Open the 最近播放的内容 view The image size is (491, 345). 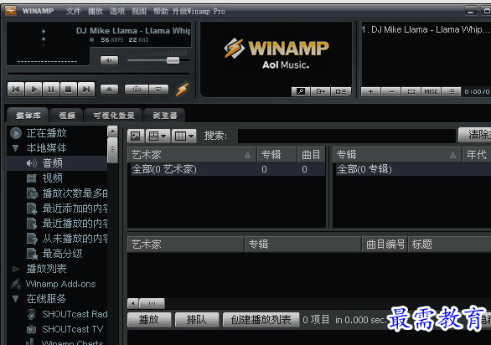(75, 224)
